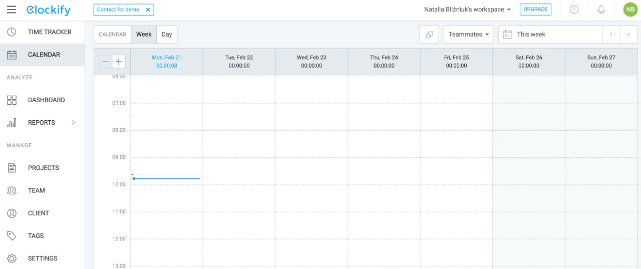Click the calendar integration sync icon
641x269 pixels.
coord(429,35)
